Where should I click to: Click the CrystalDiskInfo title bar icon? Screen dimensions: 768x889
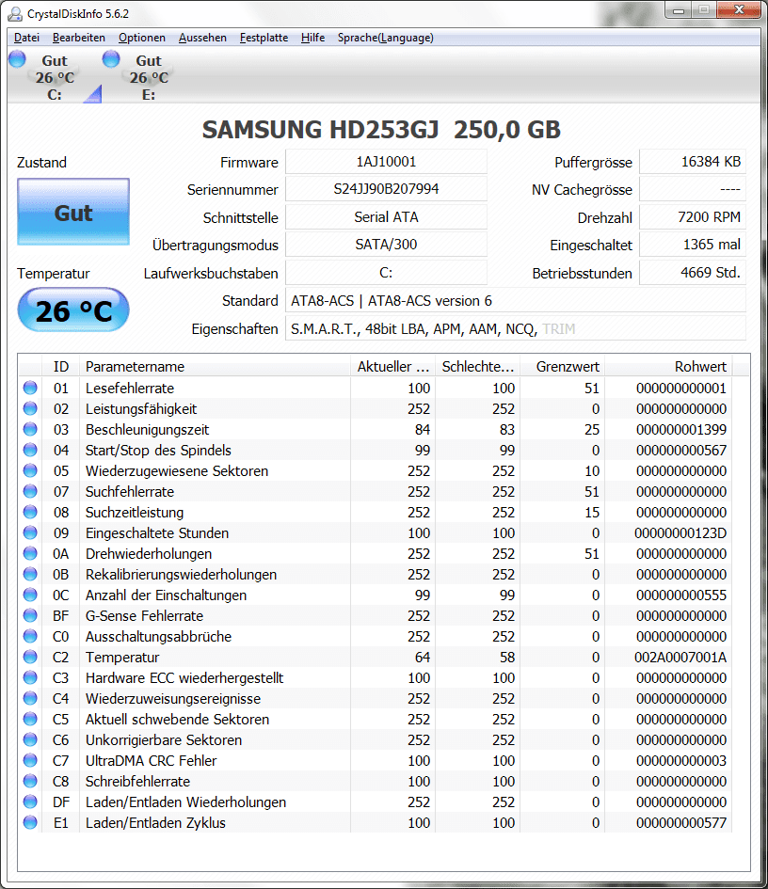[x=15, y=13]
